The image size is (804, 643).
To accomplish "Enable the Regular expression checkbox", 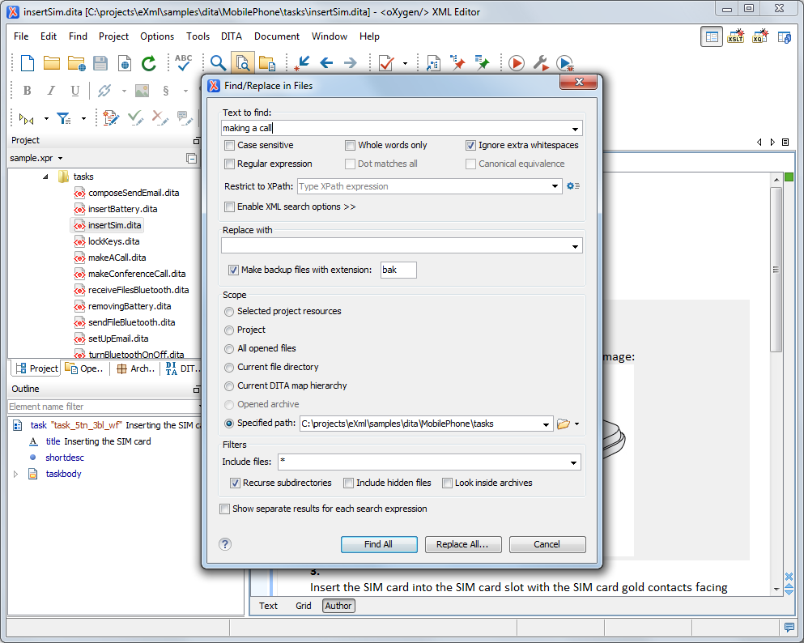I will (230, 164).
